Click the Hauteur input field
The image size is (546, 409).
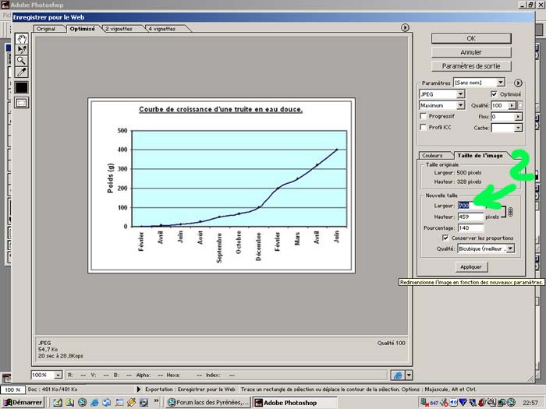(470, 217)
